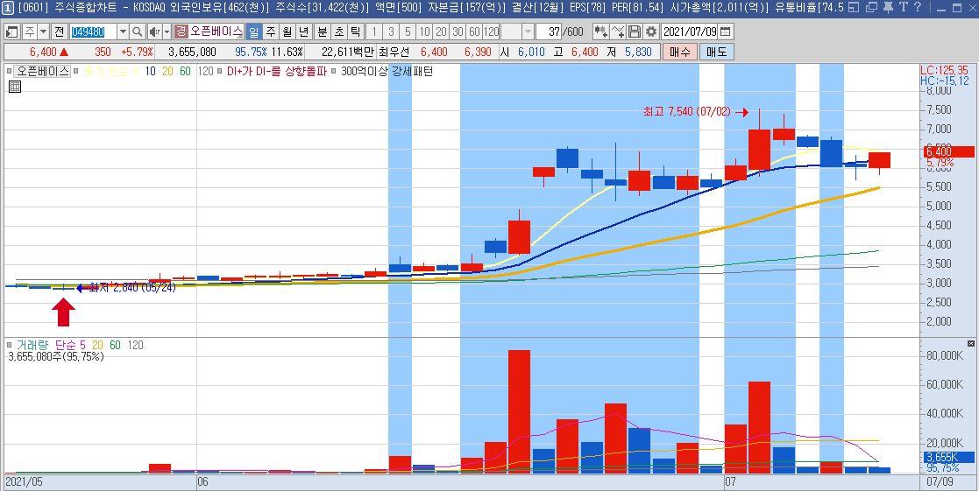979x491 pixels.
Task: Click the 60-day moving average legend label
Action: pos(186,71)
